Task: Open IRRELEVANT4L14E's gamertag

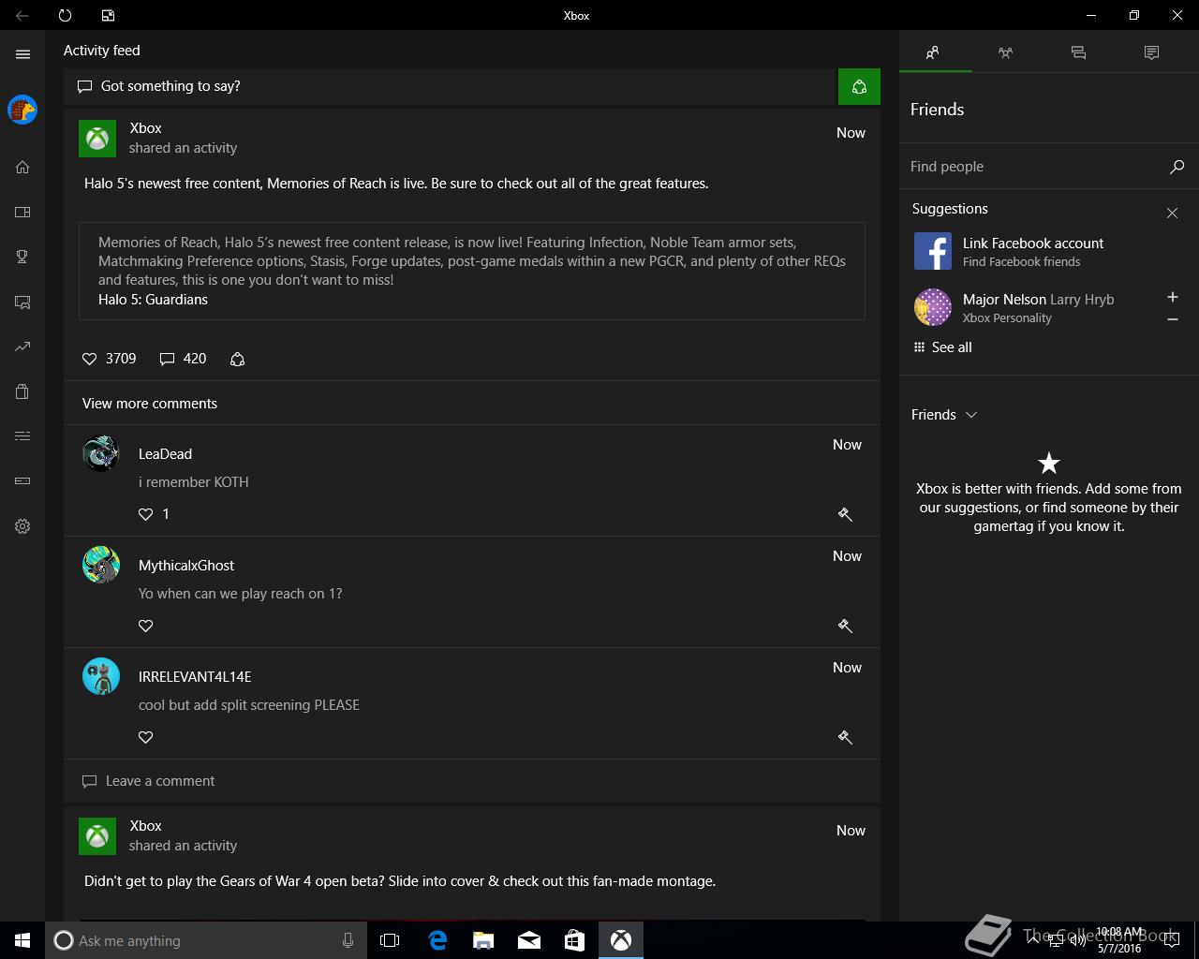Action: [x=195, y=677]
